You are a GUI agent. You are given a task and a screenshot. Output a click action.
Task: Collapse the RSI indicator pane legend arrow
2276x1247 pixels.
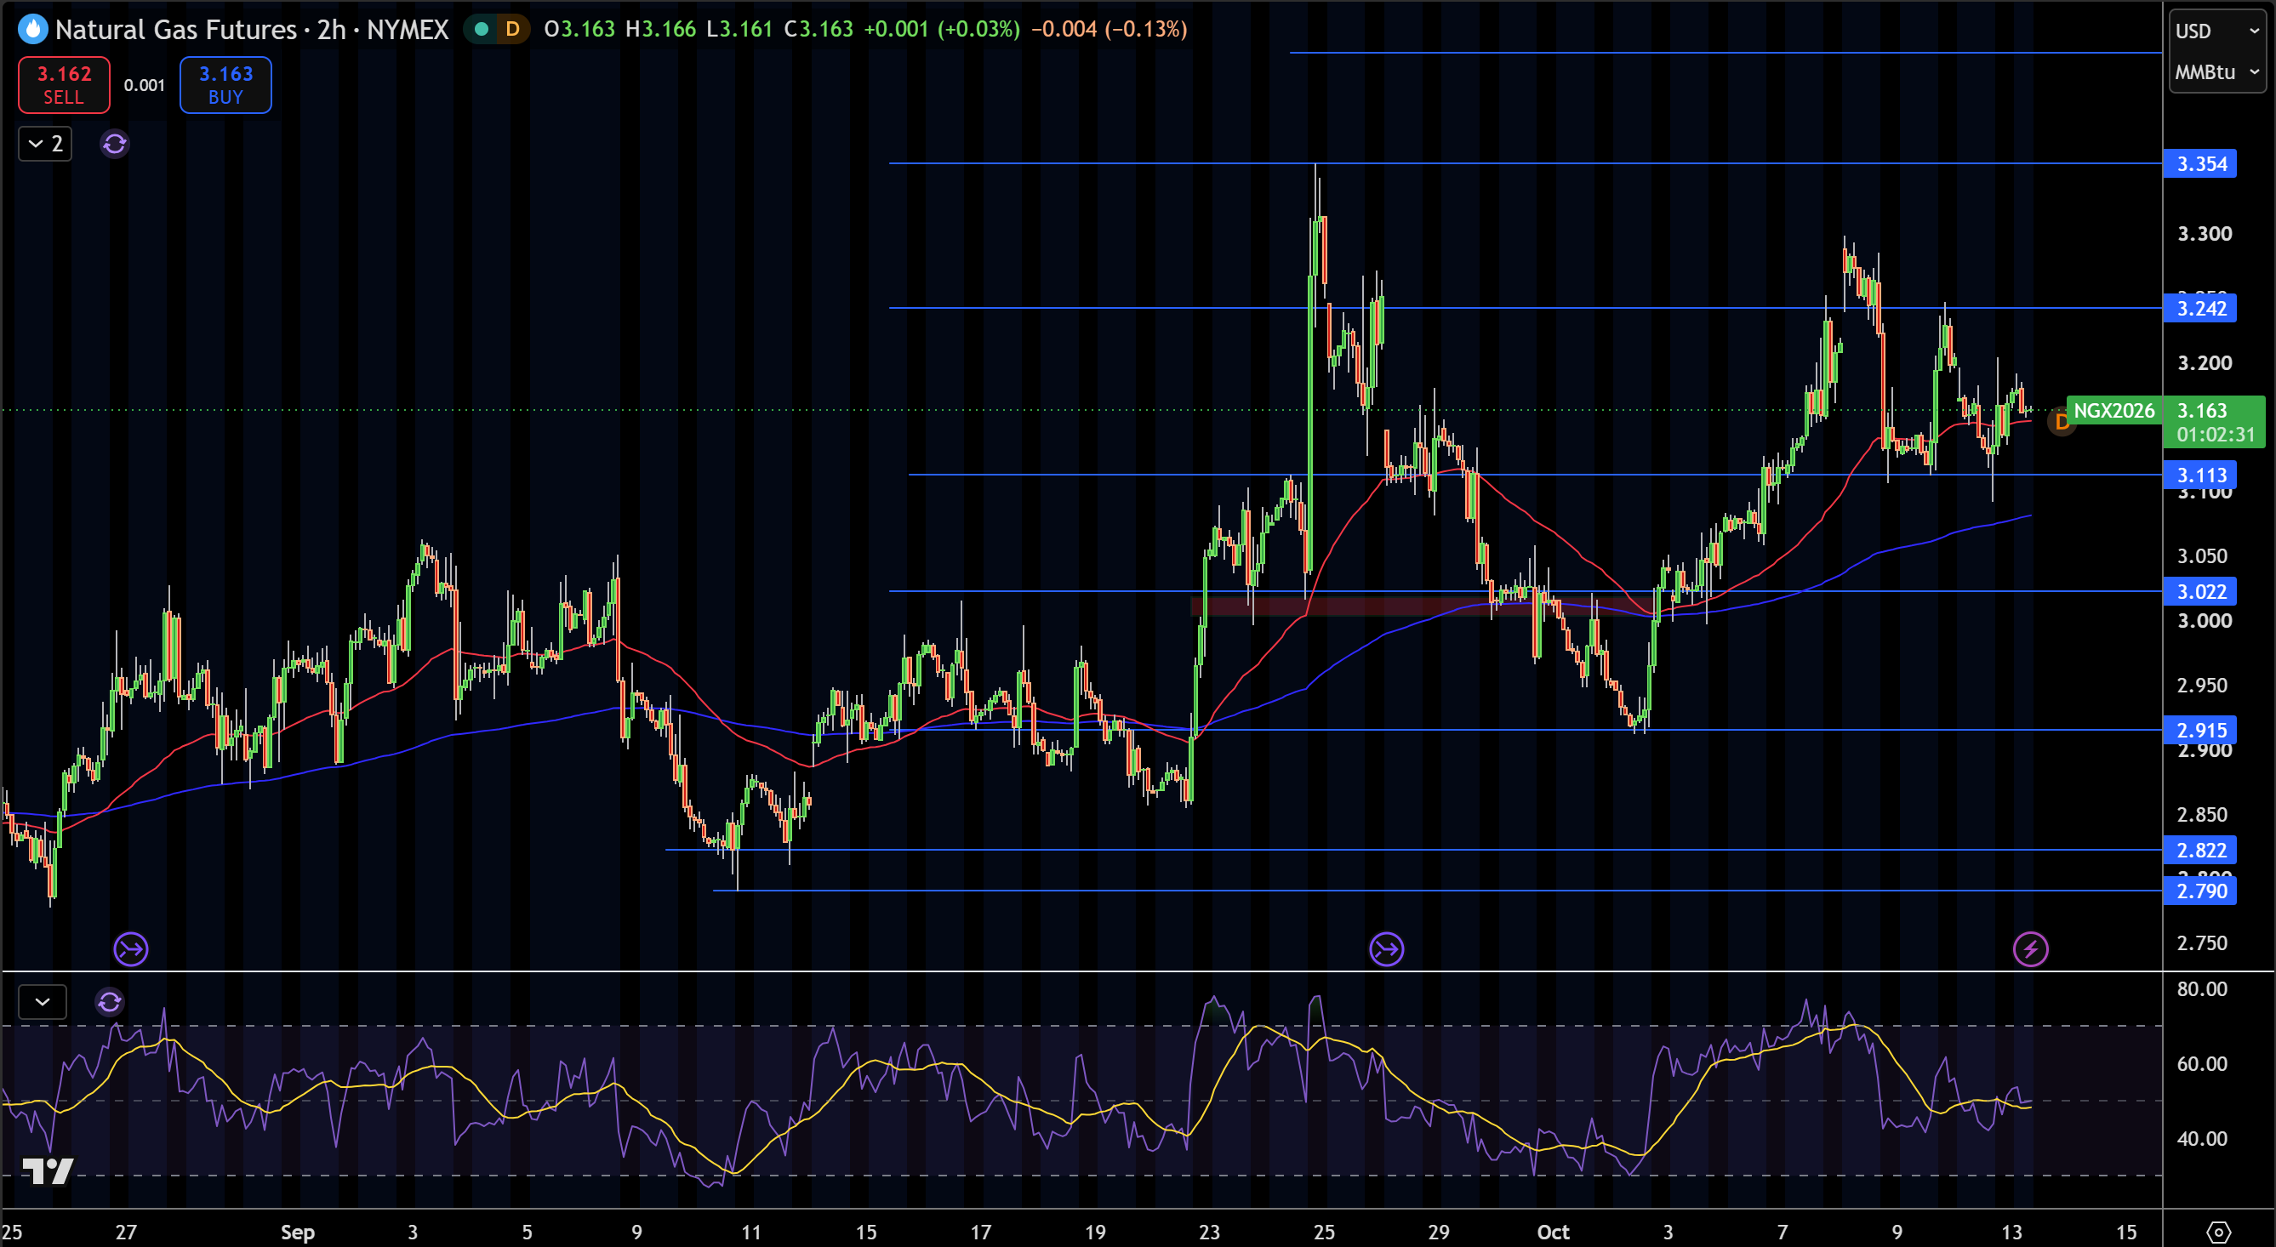coord(43,1001)
